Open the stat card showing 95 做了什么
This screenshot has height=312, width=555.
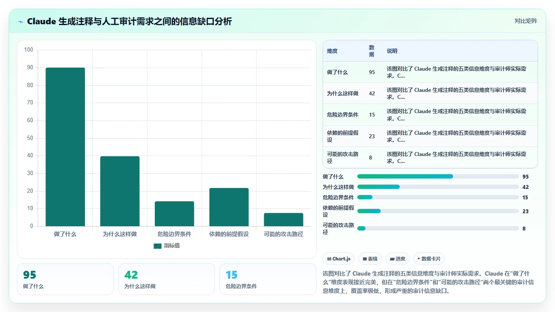pos(65,279)
